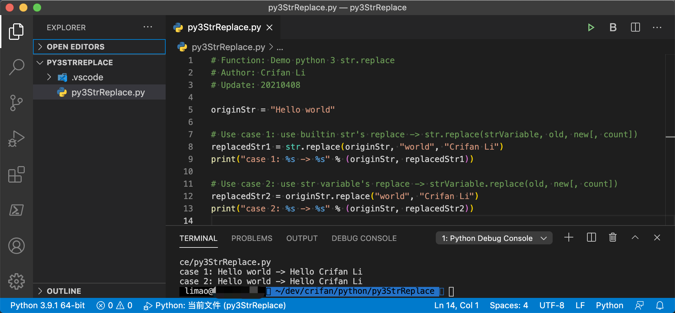Click the terminal prompt input area
This screenshot has height=313, width=675.
tap(451, 291)
